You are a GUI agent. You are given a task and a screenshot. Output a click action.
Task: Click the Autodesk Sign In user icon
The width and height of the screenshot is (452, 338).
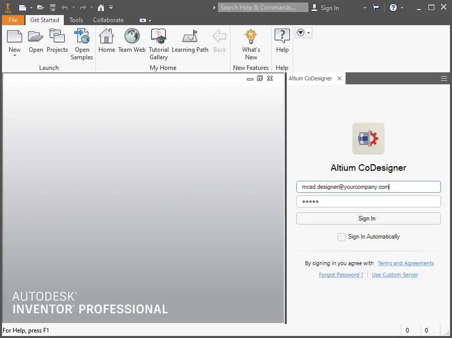(x=314, y=8)
